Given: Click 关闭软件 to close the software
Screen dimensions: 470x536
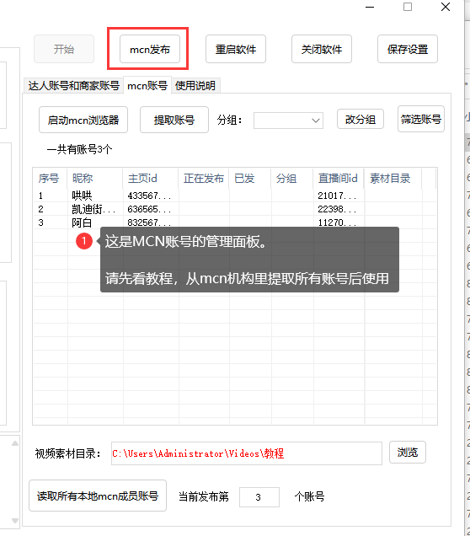Looking at the screenshot, I should coord(322,49).
